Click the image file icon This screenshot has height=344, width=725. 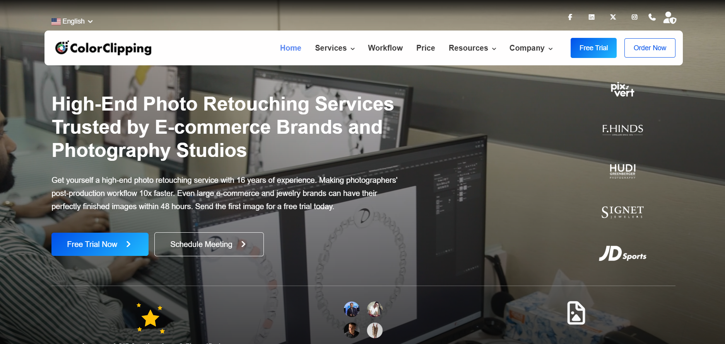click(x=576, y=313)
